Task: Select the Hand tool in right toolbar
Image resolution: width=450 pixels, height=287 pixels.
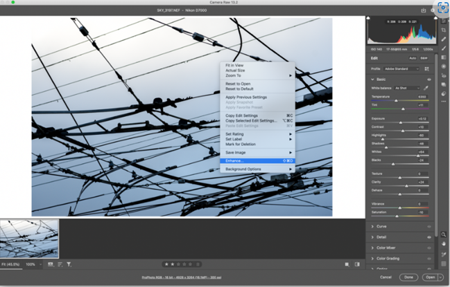Action: click(444, 243)
